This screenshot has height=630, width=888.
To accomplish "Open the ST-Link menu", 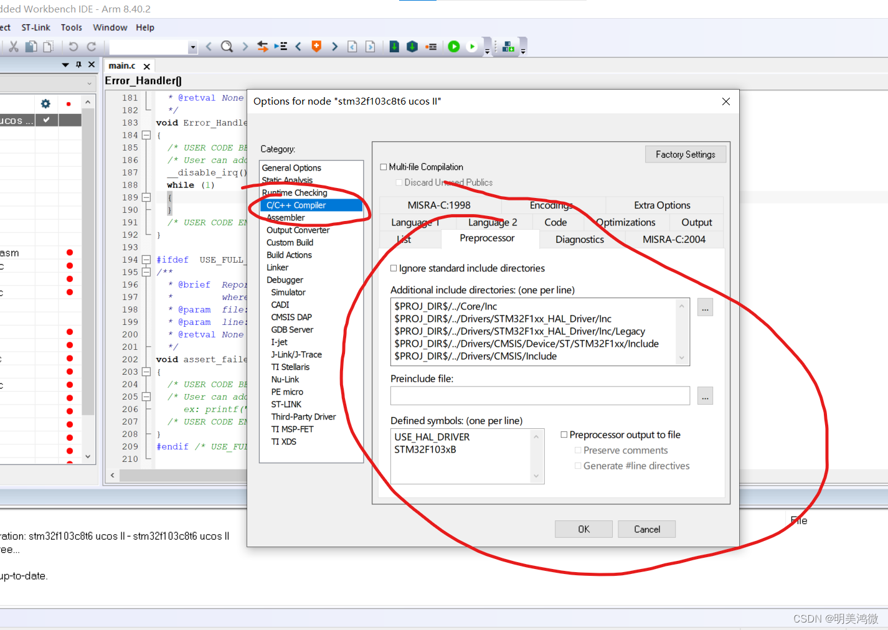I will pyautogui.click(x=36, y=27).
